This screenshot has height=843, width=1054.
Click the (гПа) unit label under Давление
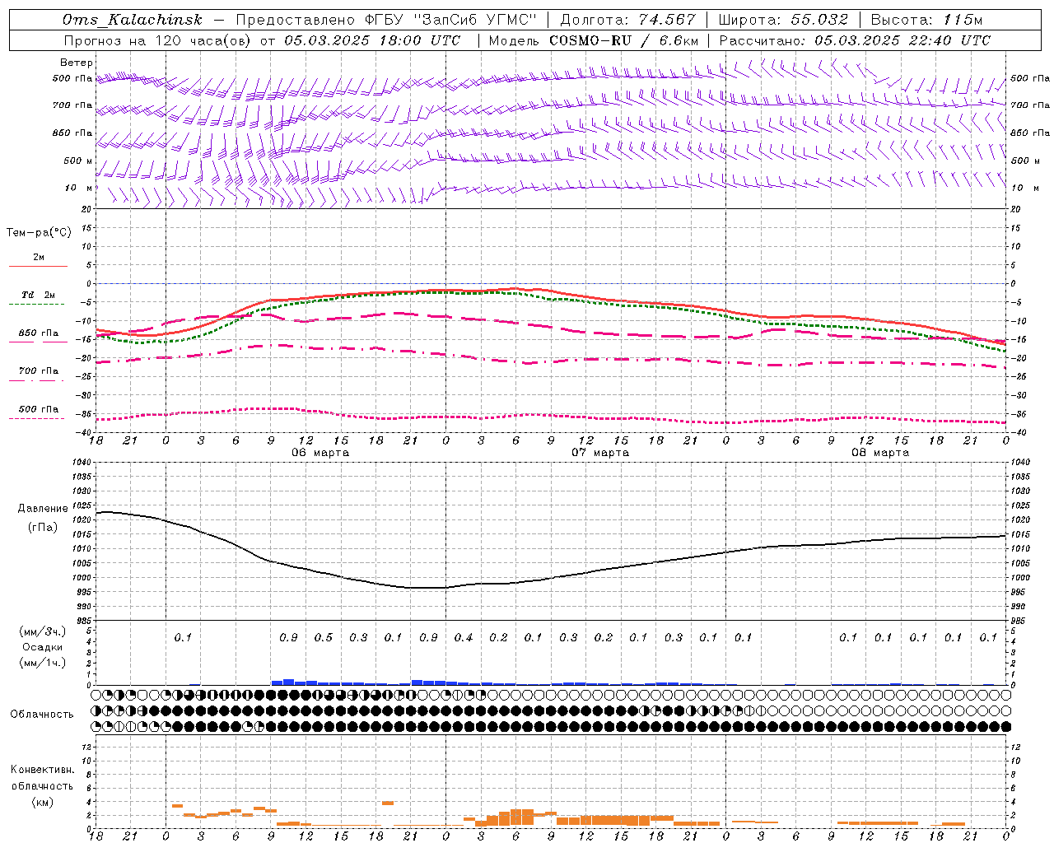(43, 528)
